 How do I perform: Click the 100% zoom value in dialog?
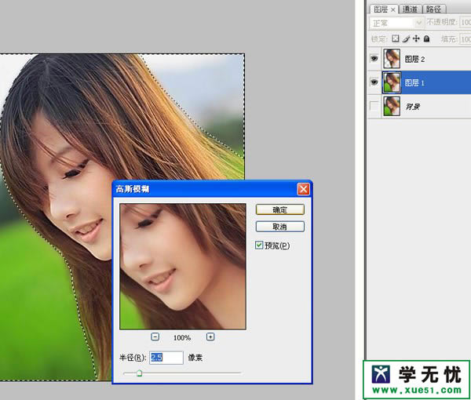point(182,337)
